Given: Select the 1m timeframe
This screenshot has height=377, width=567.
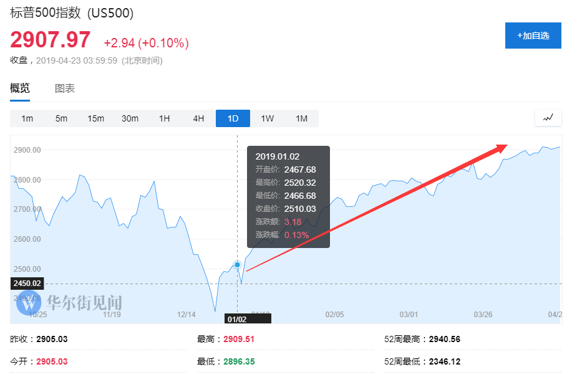Looking at the screenshot, I should point(27,118).
